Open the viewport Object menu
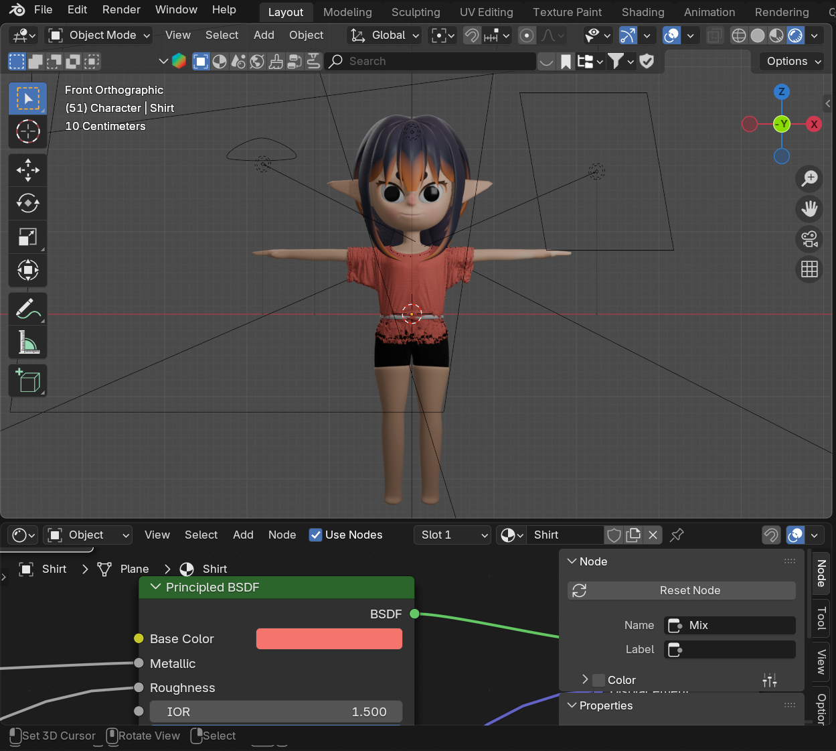Image resolution: width=836 pixels, height=751 pixels. (306, 35)
